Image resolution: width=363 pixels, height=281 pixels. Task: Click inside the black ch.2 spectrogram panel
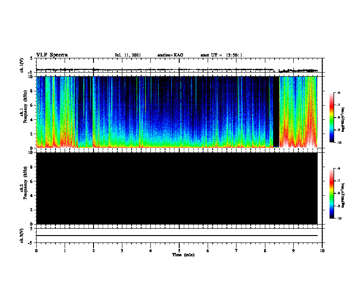pyautogui.click(x=177, y=188)
